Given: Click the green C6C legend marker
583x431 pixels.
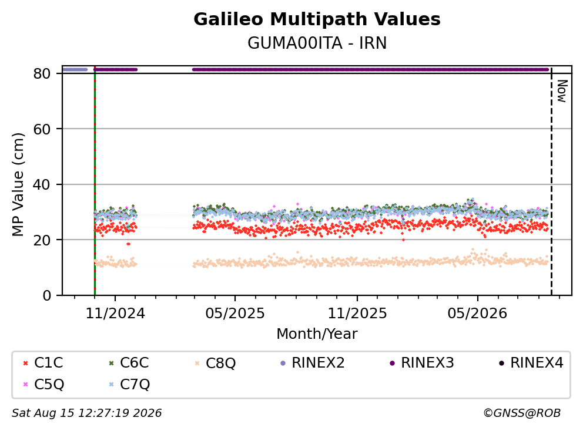Looking at the screenshot, I should (x=111, y=363).
